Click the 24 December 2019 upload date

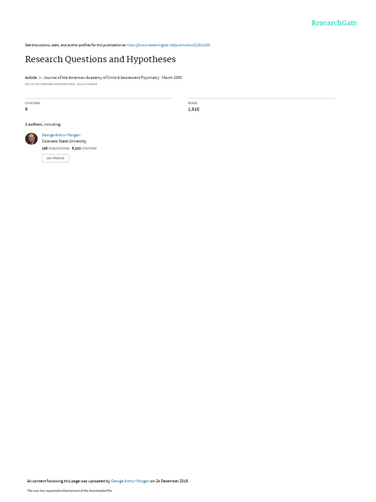[172, 481]
